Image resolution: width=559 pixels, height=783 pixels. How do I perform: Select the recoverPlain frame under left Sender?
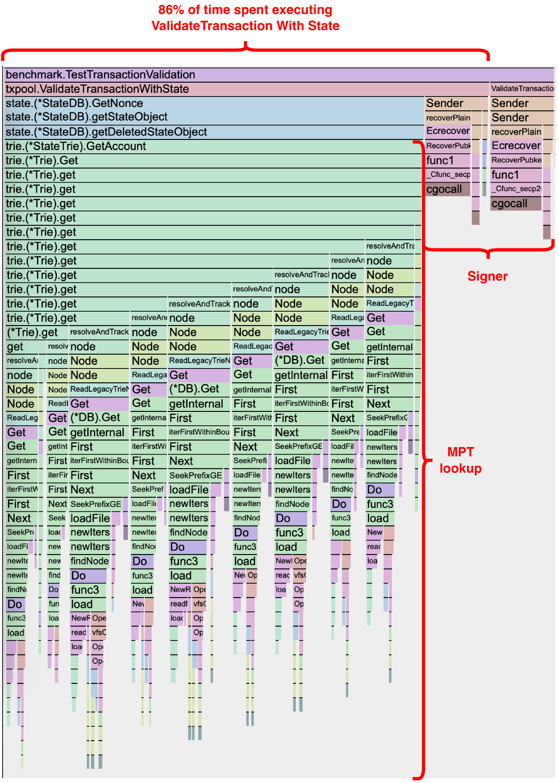(x=448, y=117)
